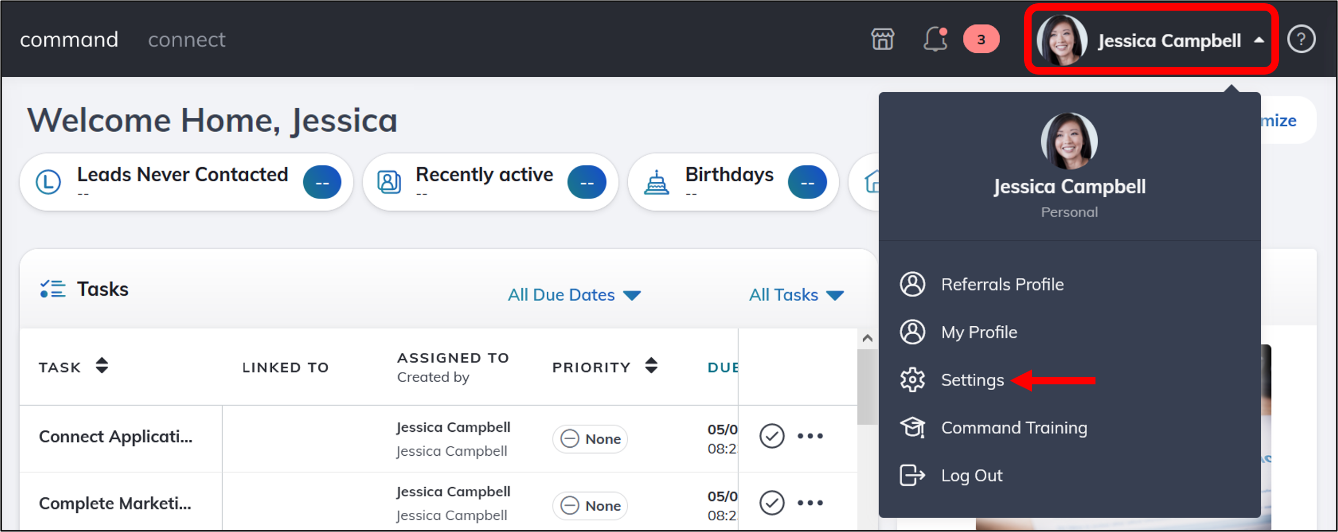This screenshot has height=532, width=1338.
Task: Open Command Training graduation cap icon
Action: coord(1013,427)
